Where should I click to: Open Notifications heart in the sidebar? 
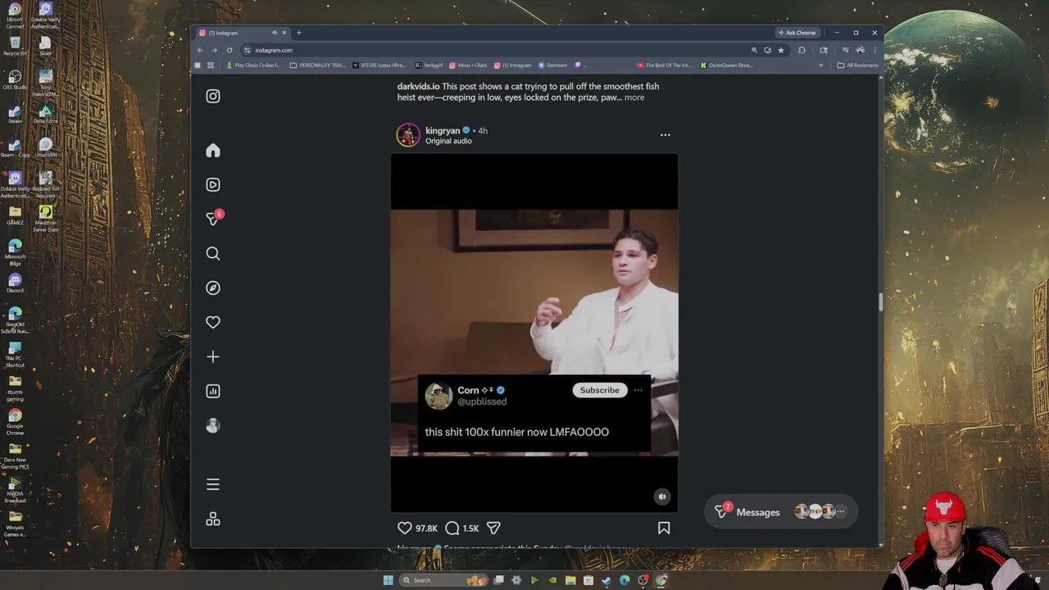213,323
